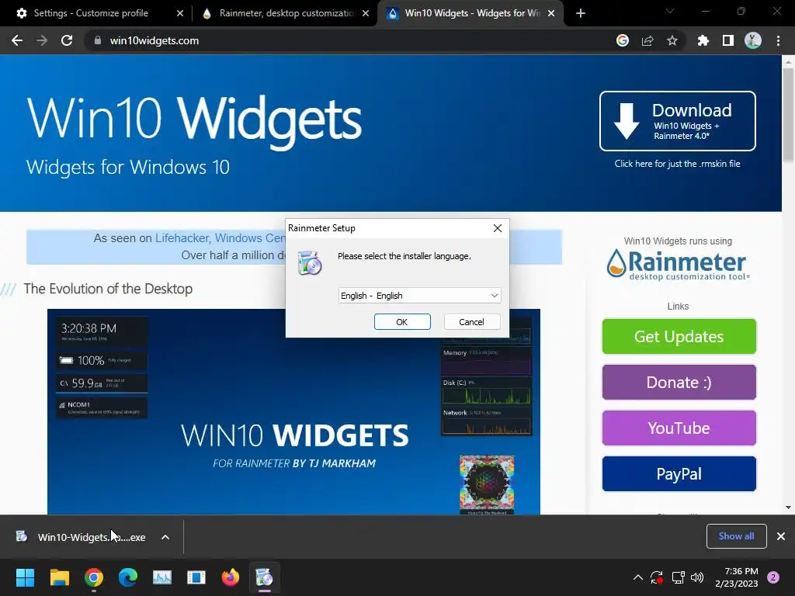Click the Rainmeter logo in sidebar
795x596 pixels.
pos(678,265)
